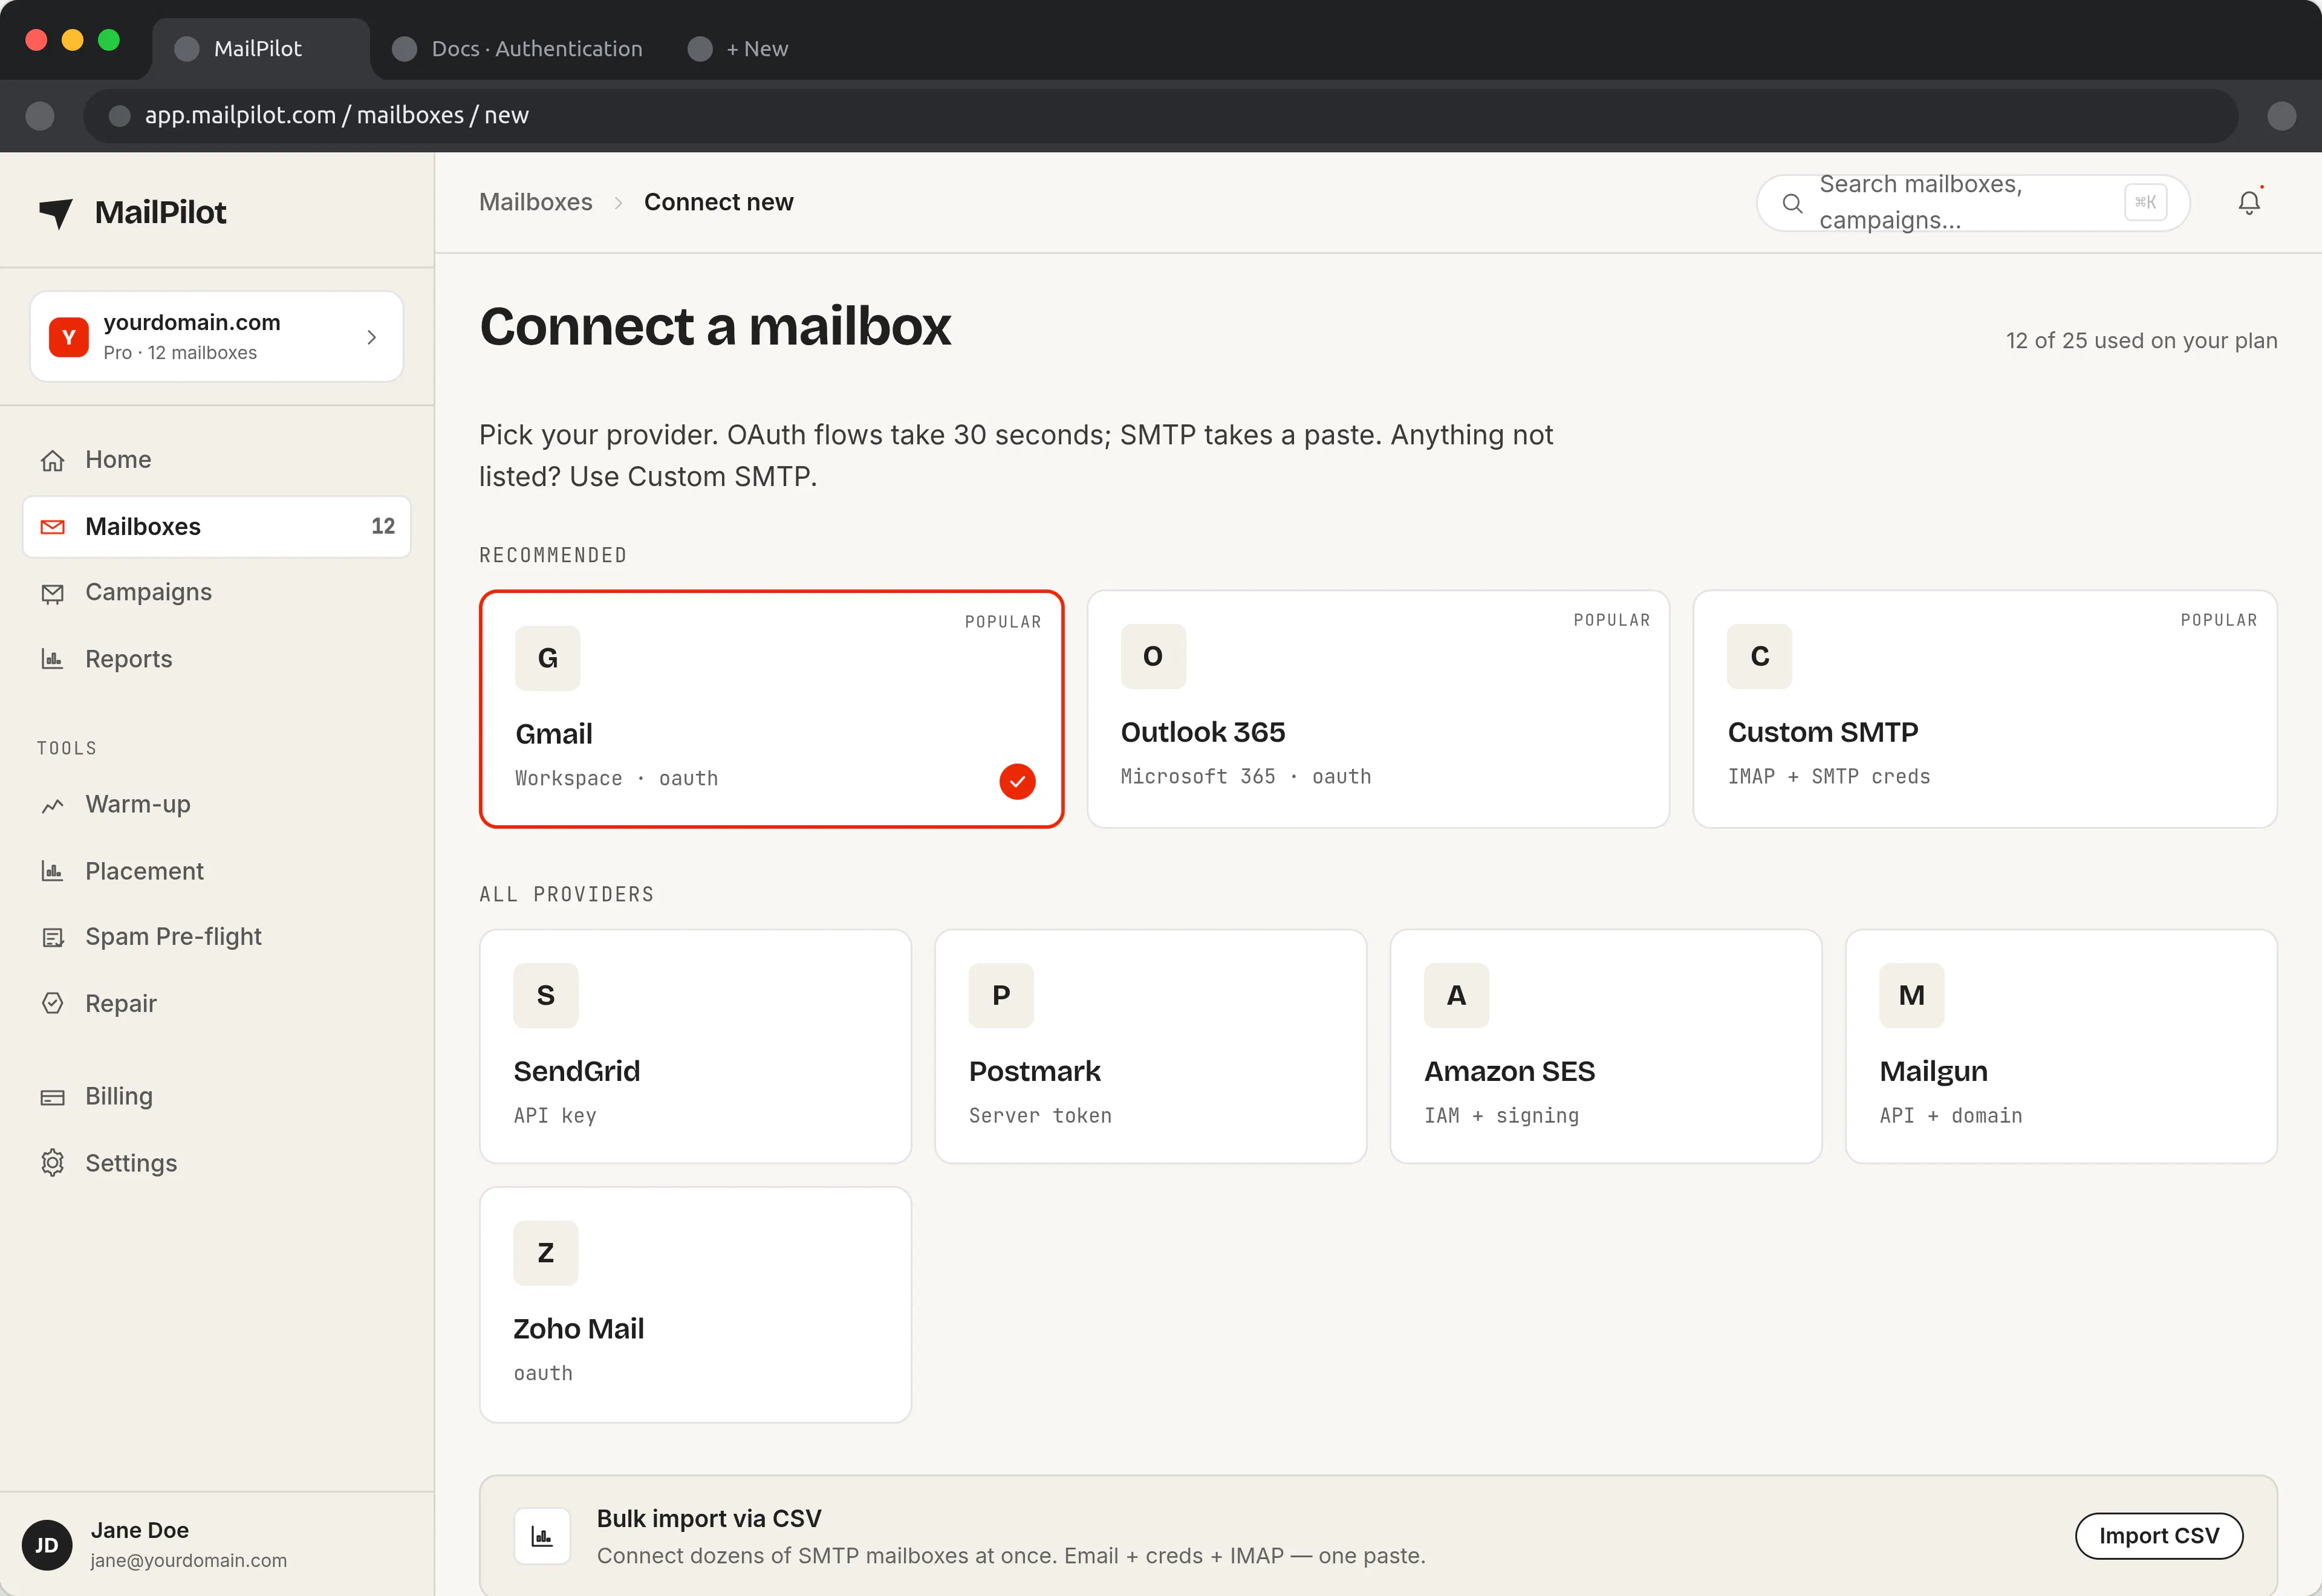Click the Bulk import CSV chart icon
Image resolution: width=2322 pixels, height=1596 pixels.
click(542, 1536)
